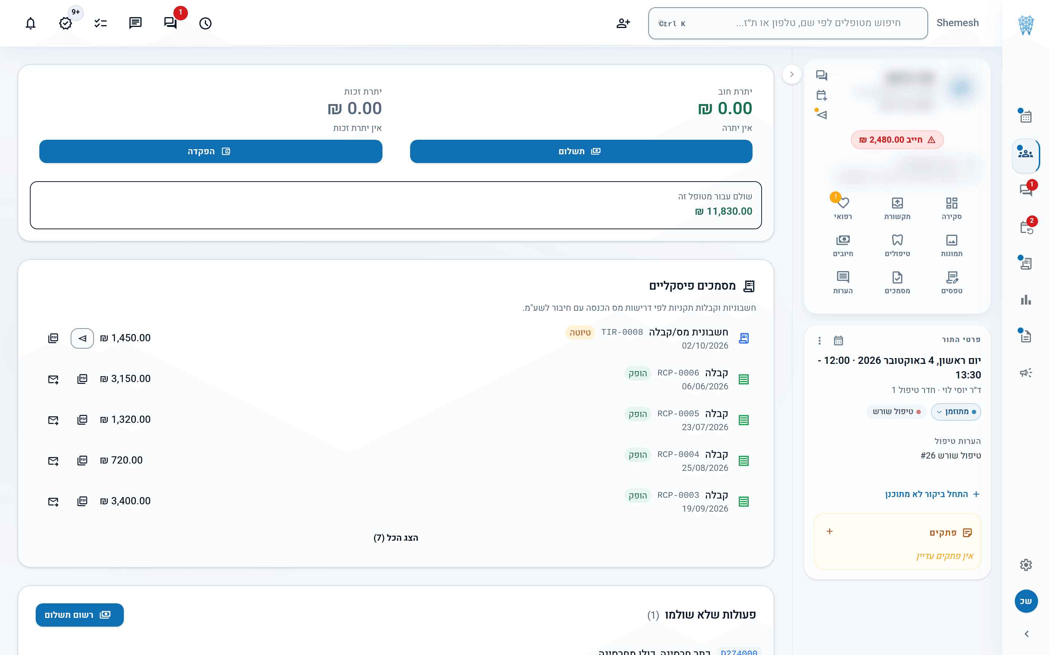Collapse the patient side panel
The width and height of the screenshot is (1049, 655).
coord(791,74)
